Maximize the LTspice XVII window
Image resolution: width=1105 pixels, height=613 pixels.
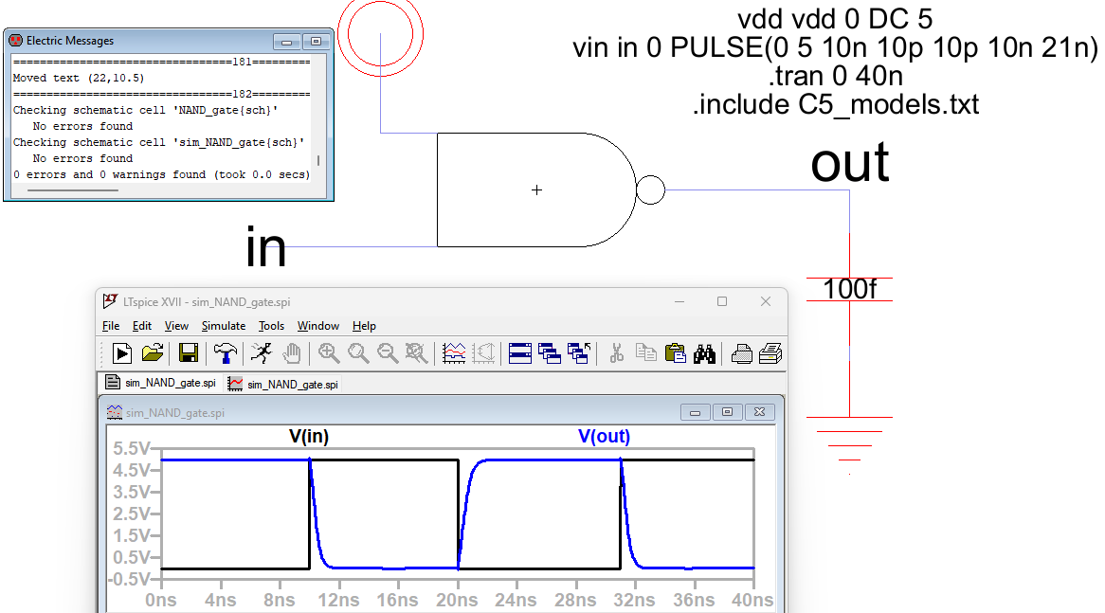point(722,301)
